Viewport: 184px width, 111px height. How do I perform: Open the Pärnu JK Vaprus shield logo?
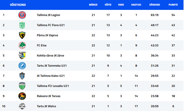point(22,35)
